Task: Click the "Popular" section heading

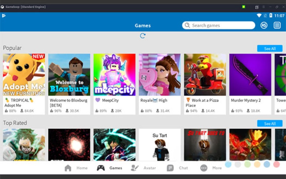Action: (x=12, y=48)
